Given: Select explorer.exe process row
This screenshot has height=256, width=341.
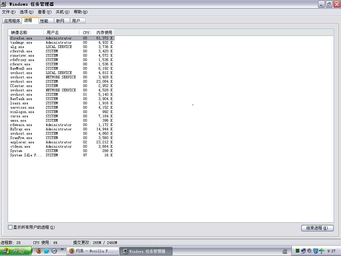Looking at the screenshot, I should (x=62, y=142).
